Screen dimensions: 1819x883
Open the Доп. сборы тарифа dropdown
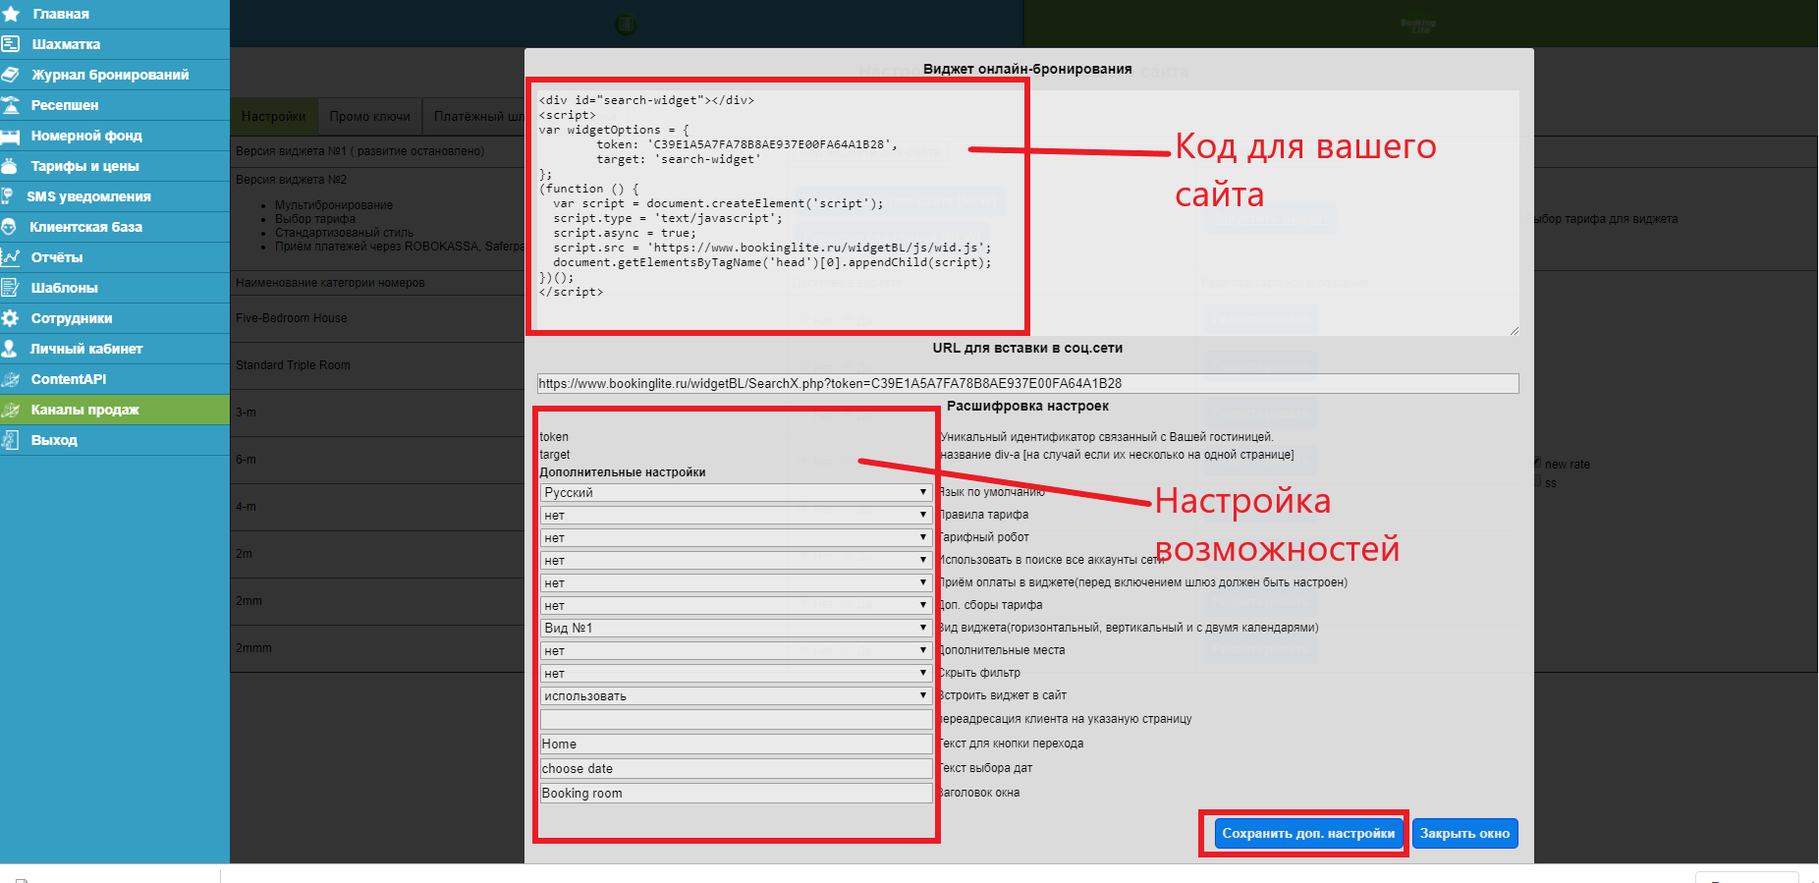pyautogui.click(x=736, y=605)
